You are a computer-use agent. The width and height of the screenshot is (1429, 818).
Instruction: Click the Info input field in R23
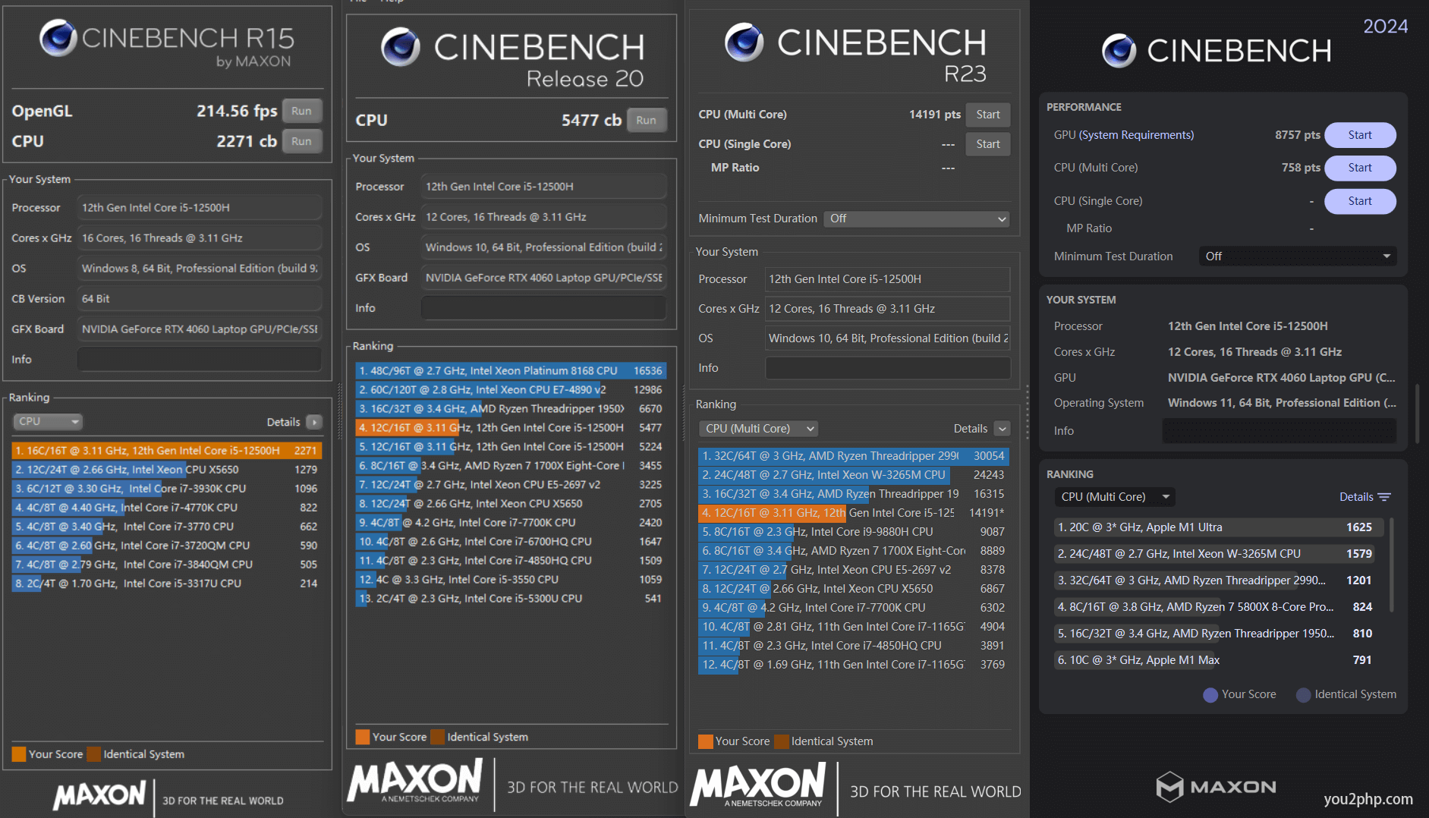(x=888, y=368)
